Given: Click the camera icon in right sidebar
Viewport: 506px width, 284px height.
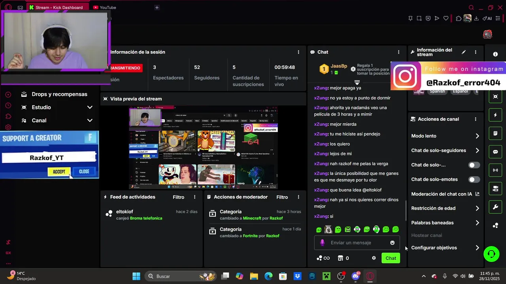Looking at the screenshot, I should click(495, 189).
